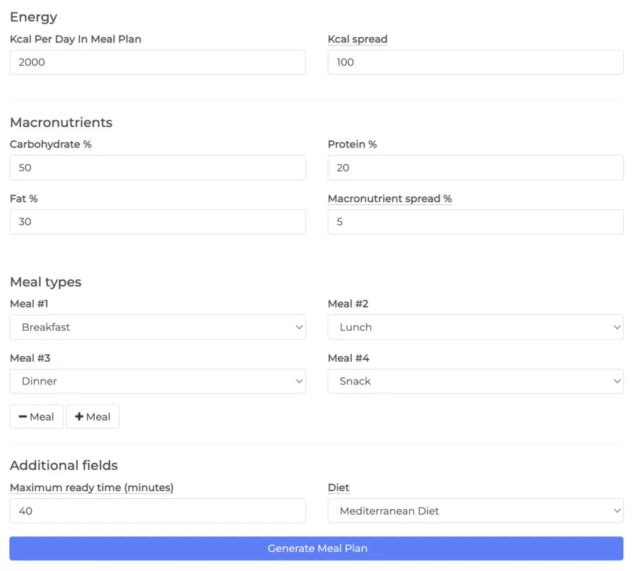Click the Macronutrients section heading

click(61, 122)
